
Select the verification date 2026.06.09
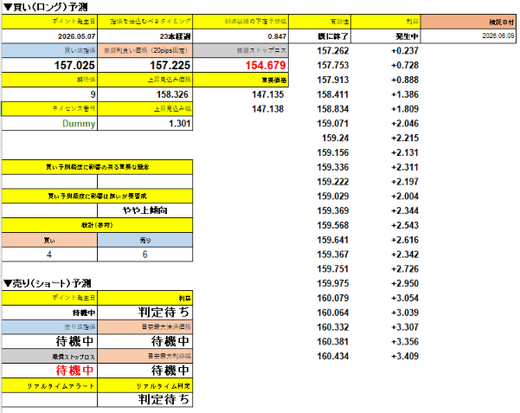coord(468,35)
